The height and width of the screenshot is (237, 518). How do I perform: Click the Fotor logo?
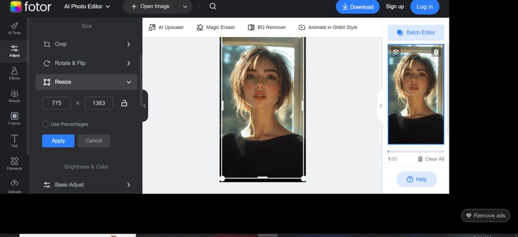(30, 7)
